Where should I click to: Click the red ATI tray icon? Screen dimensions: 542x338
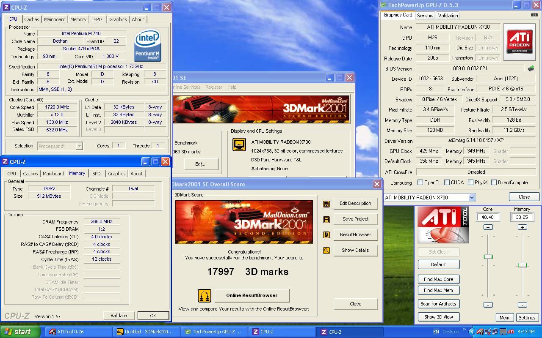click(x=511, y=332)
